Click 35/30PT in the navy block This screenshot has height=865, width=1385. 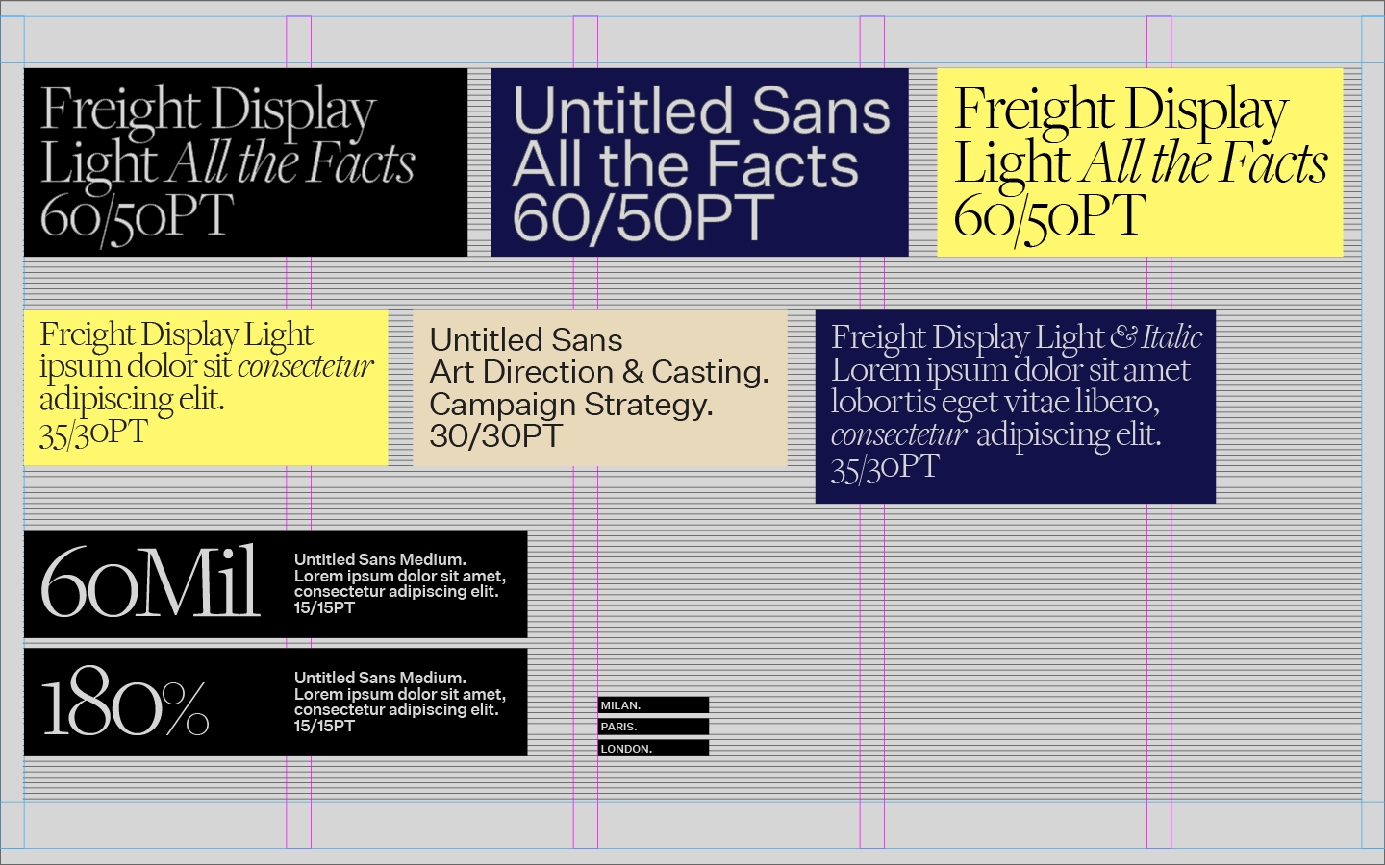pyautogui.click(x=885, y=467)
